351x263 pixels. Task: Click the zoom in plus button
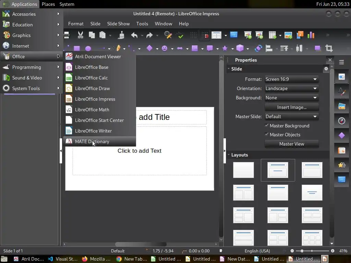(332, 251)
